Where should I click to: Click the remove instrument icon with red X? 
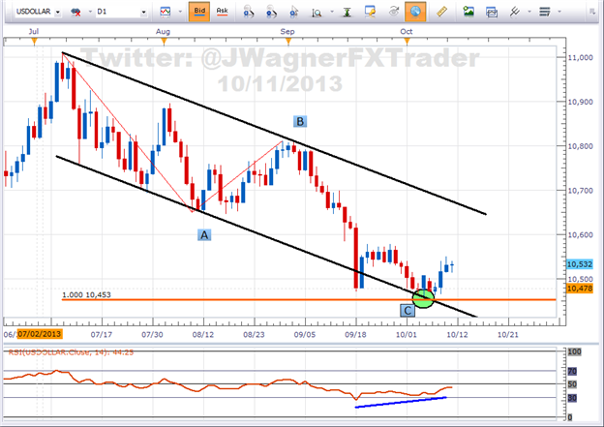coord(75,12)
